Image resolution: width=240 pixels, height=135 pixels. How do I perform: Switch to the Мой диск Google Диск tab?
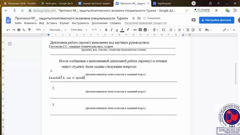[57, 3]
